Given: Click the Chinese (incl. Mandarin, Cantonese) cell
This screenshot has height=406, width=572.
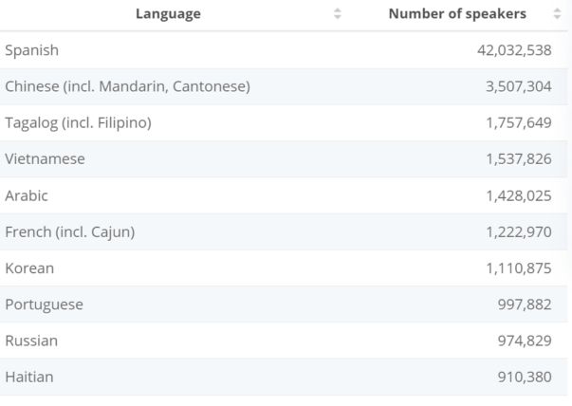Looking at the screenshot, I should pos(127,86).
